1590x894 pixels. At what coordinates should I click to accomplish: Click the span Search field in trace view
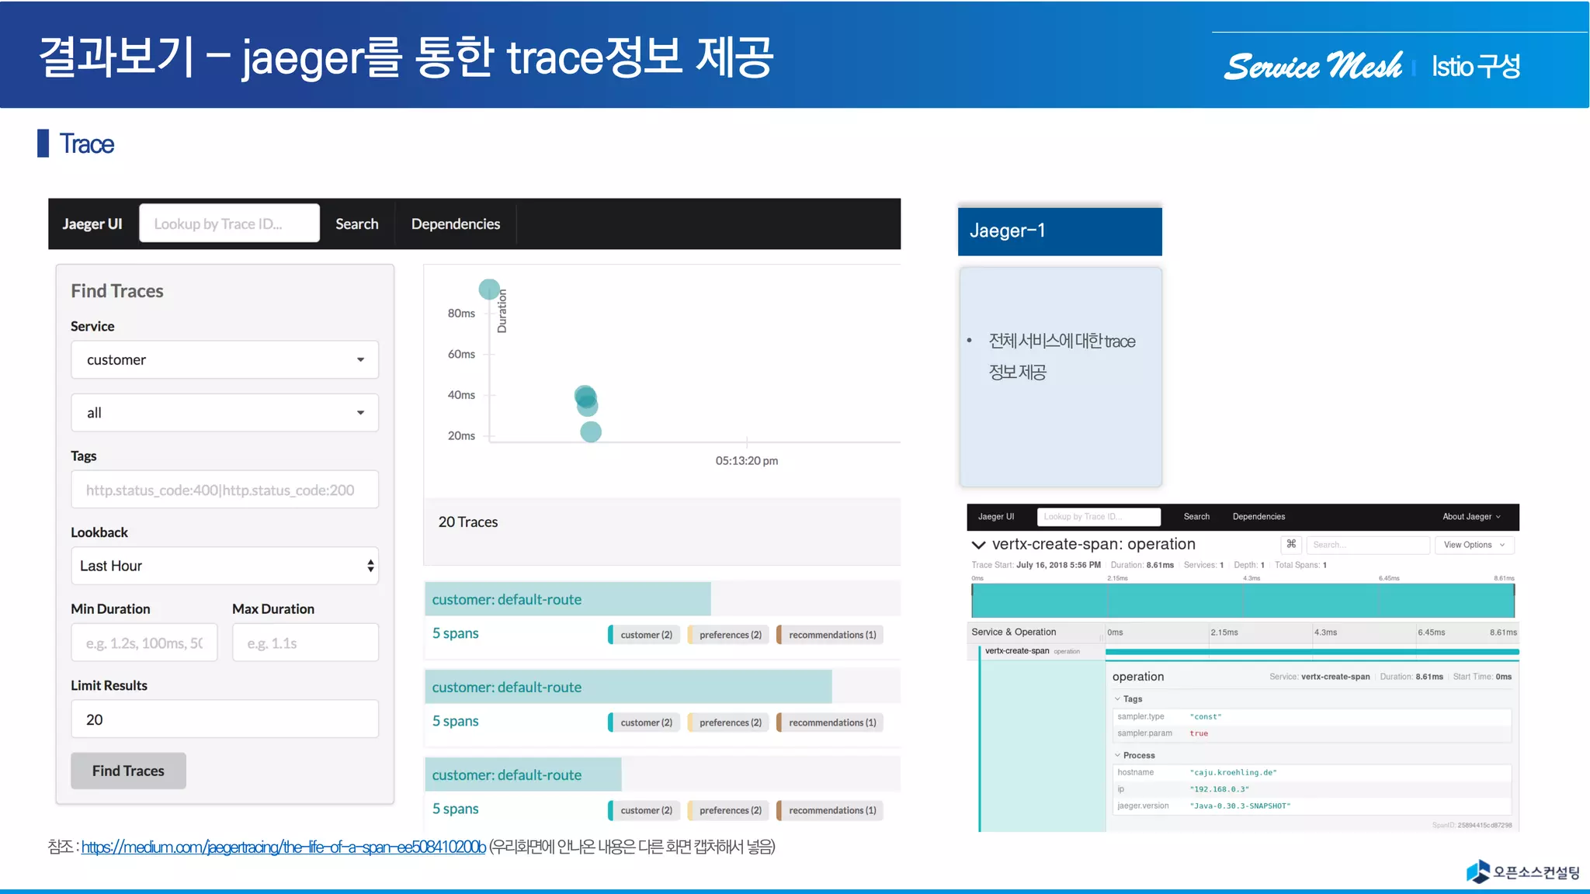(x=1368, y=545)
